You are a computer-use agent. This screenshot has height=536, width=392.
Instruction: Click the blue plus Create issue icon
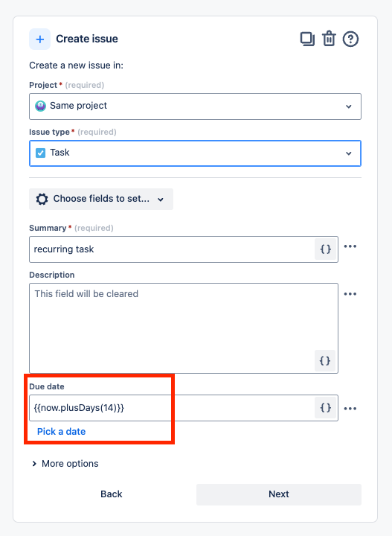pyautogui.click(x=40, y=39)
